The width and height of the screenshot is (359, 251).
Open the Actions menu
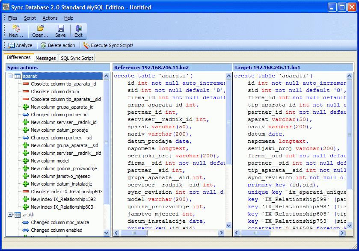pos(50,18)
